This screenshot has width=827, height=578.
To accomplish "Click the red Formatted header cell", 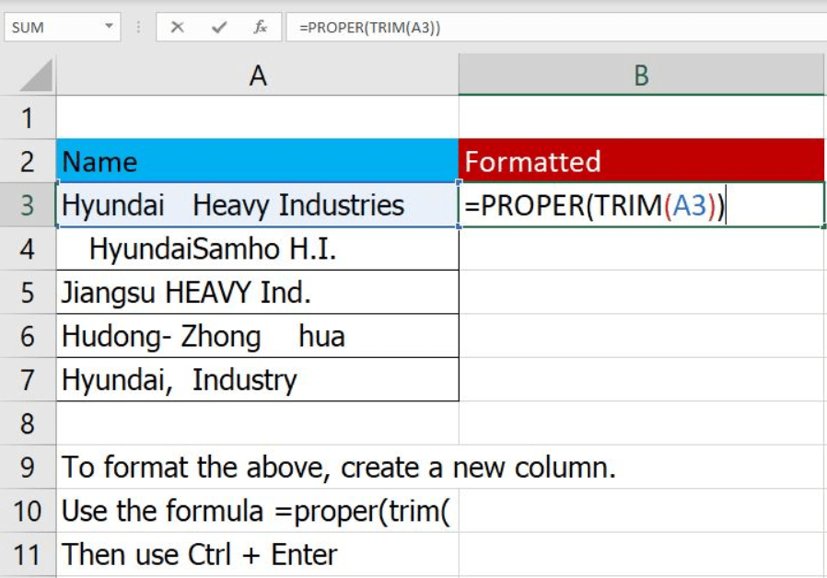I will (641, 162).
